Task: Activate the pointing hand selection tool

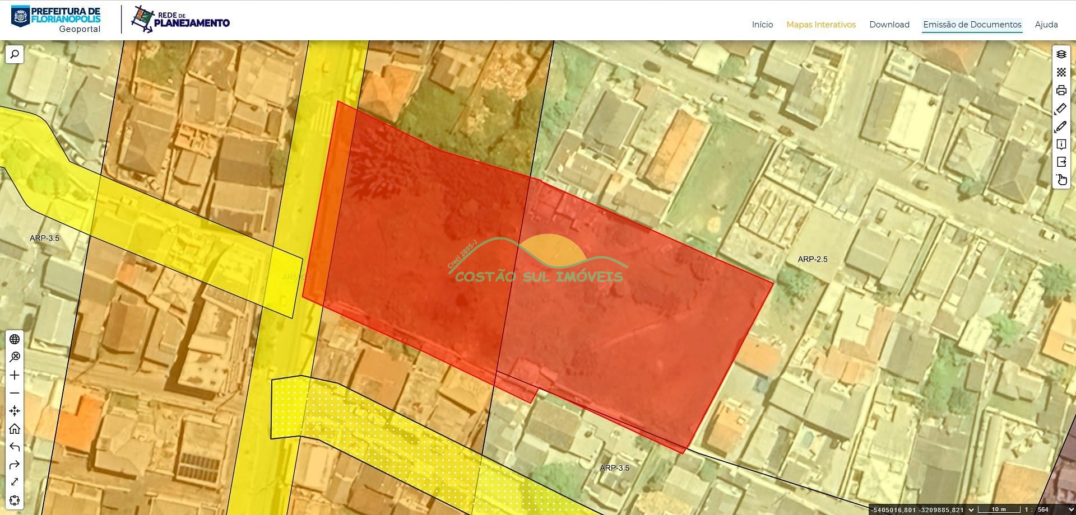Action: 1061,180
